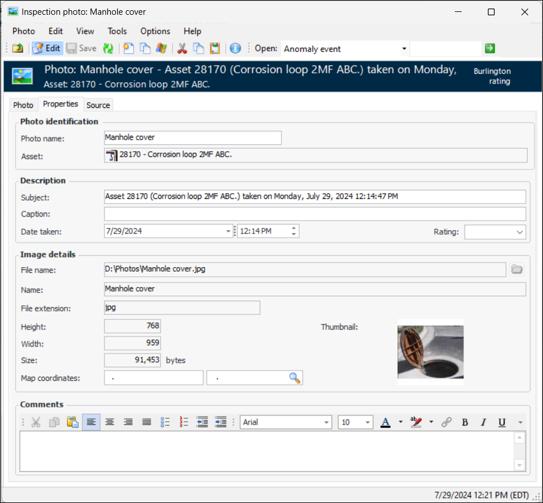This screenshot has height=503, width=543.
Task: Toggle underline formatting in the Comments toolbar
Action: (502, 422)
